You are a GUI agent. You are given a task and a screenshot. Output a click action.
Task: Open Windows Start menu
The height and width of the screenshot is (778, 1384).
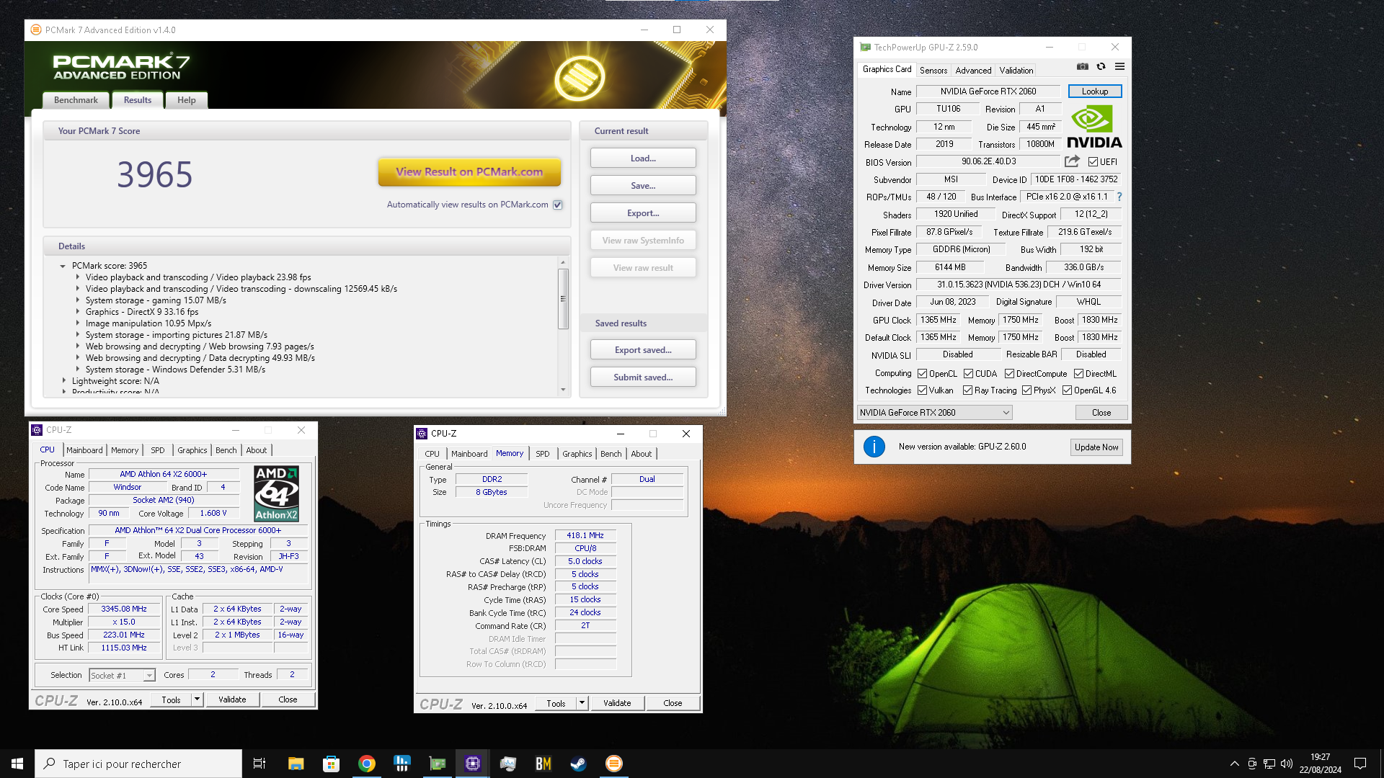point(17,764)
